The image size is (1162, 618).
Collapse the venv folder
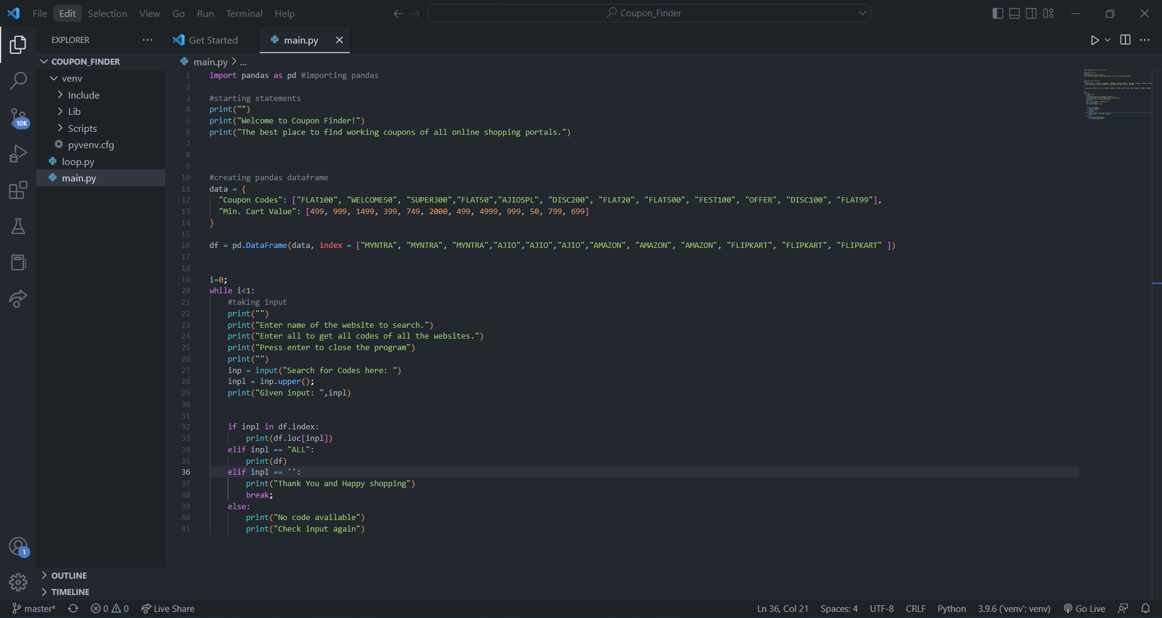[100, 79]
